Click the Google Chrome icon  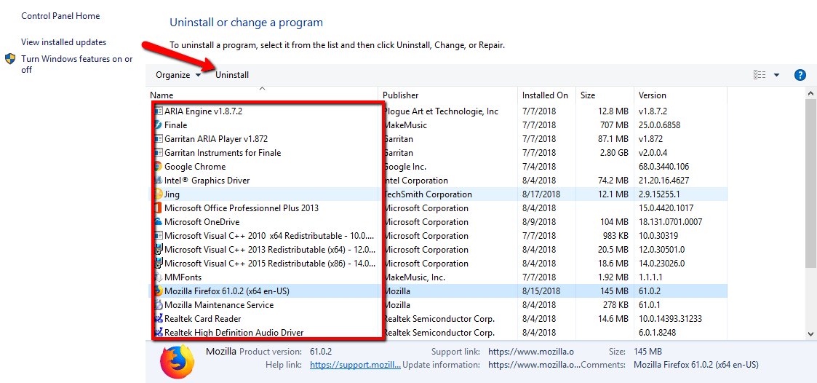click(159, 167)
